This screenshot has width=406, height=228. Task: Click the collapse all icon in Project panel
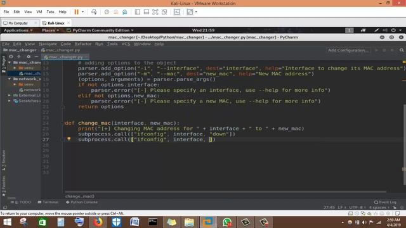click(x=19, y=56)
